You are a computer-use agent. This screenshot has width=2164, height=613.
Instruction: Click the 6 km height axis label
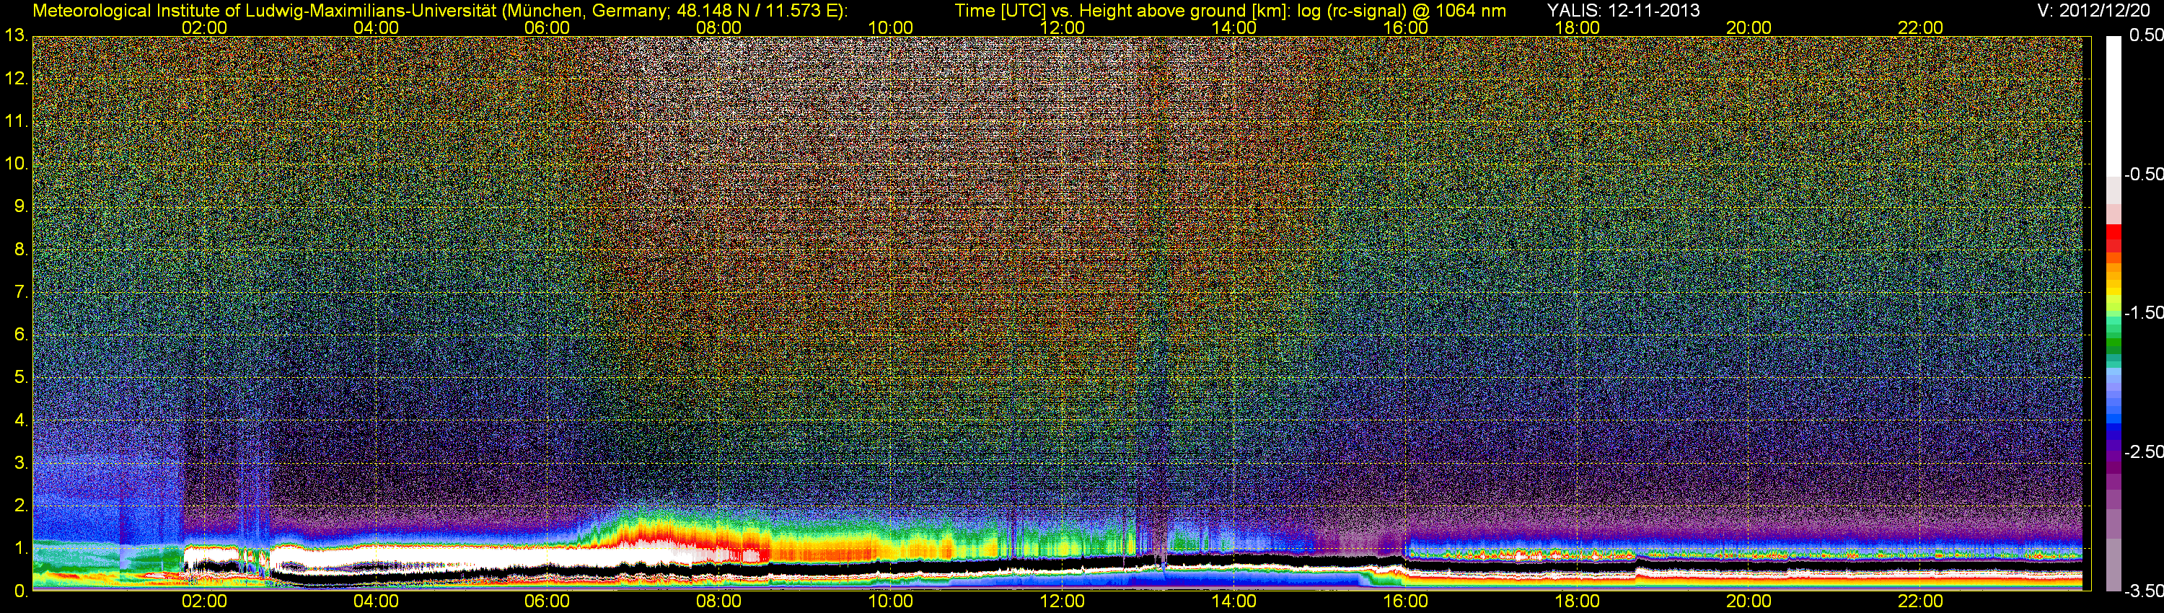click(x=20, y=335)
